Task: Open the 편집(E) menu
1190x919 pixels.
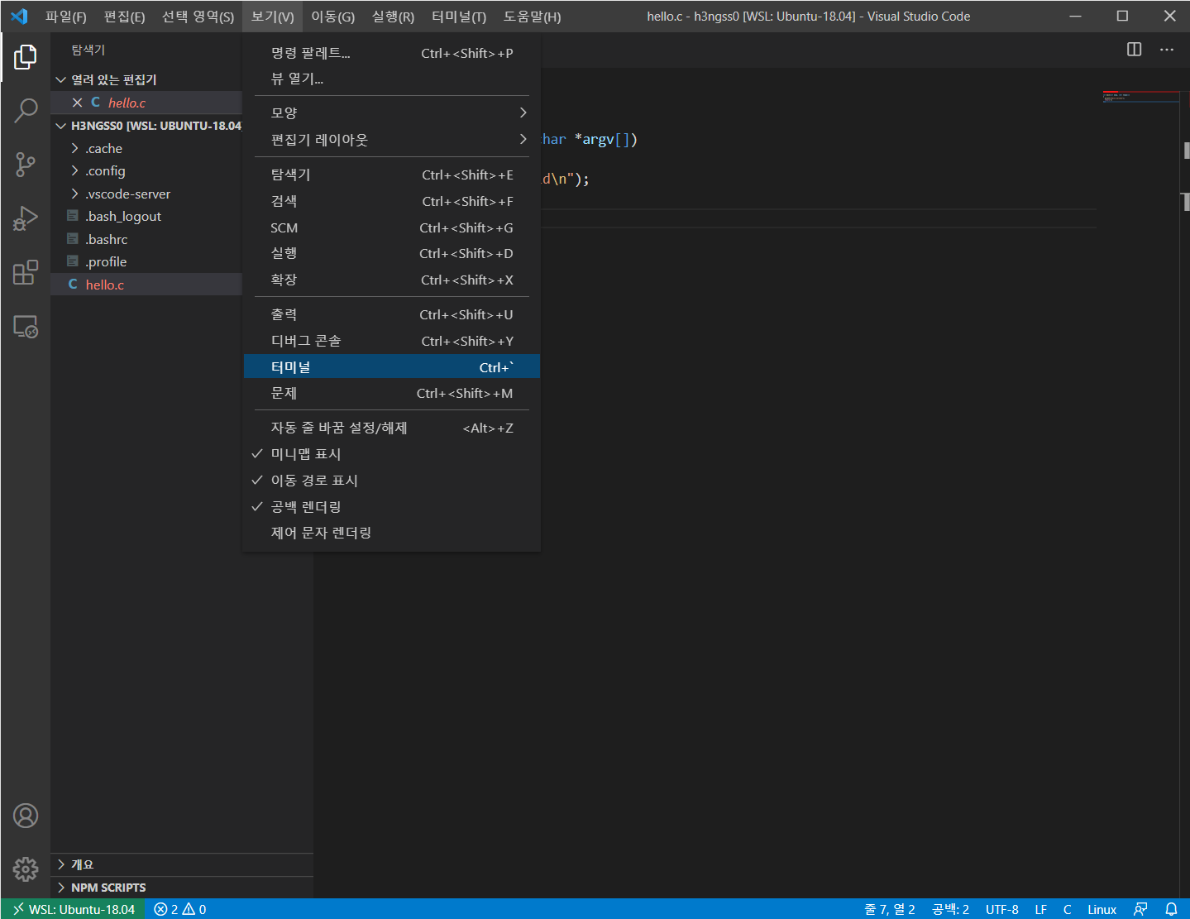Action: (124, 17)
